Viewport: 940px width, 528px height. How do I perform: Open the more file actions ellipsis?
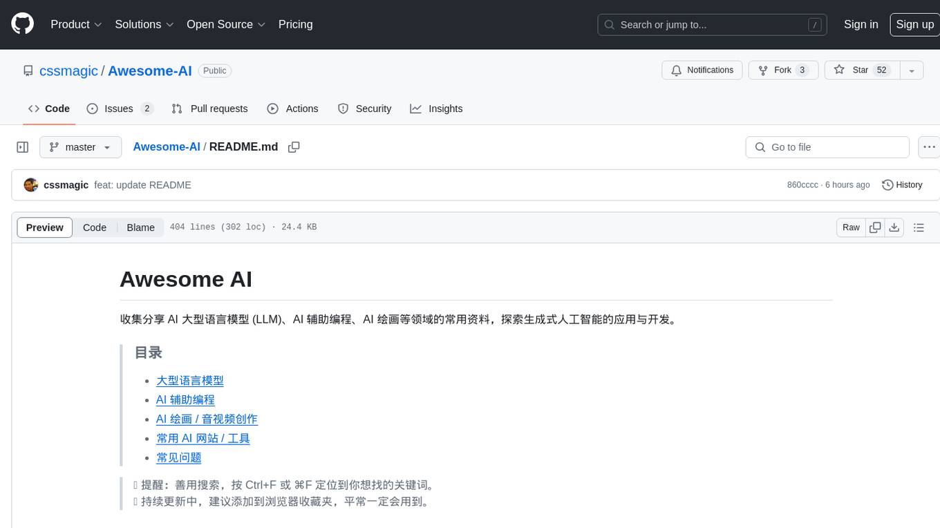[x=929, y=147]
